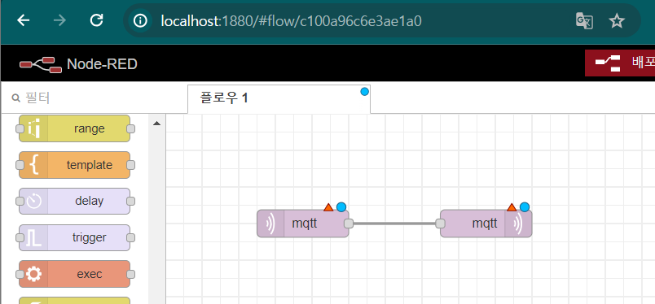Click the error triangle on mqtt out node
The height and width of the screenshot is (304, 655).
pos(512,207)
